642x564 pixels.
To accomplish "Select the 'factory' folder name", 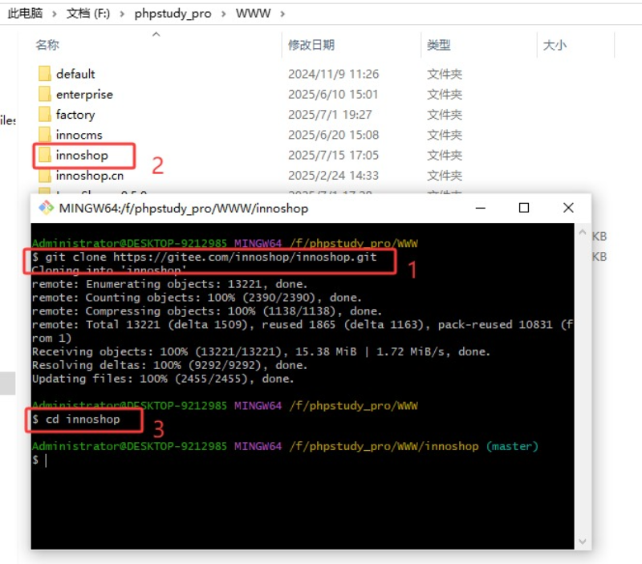I will point(75,115).
